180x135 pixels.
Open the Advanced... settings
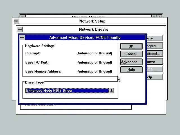(x=131, y=62)
